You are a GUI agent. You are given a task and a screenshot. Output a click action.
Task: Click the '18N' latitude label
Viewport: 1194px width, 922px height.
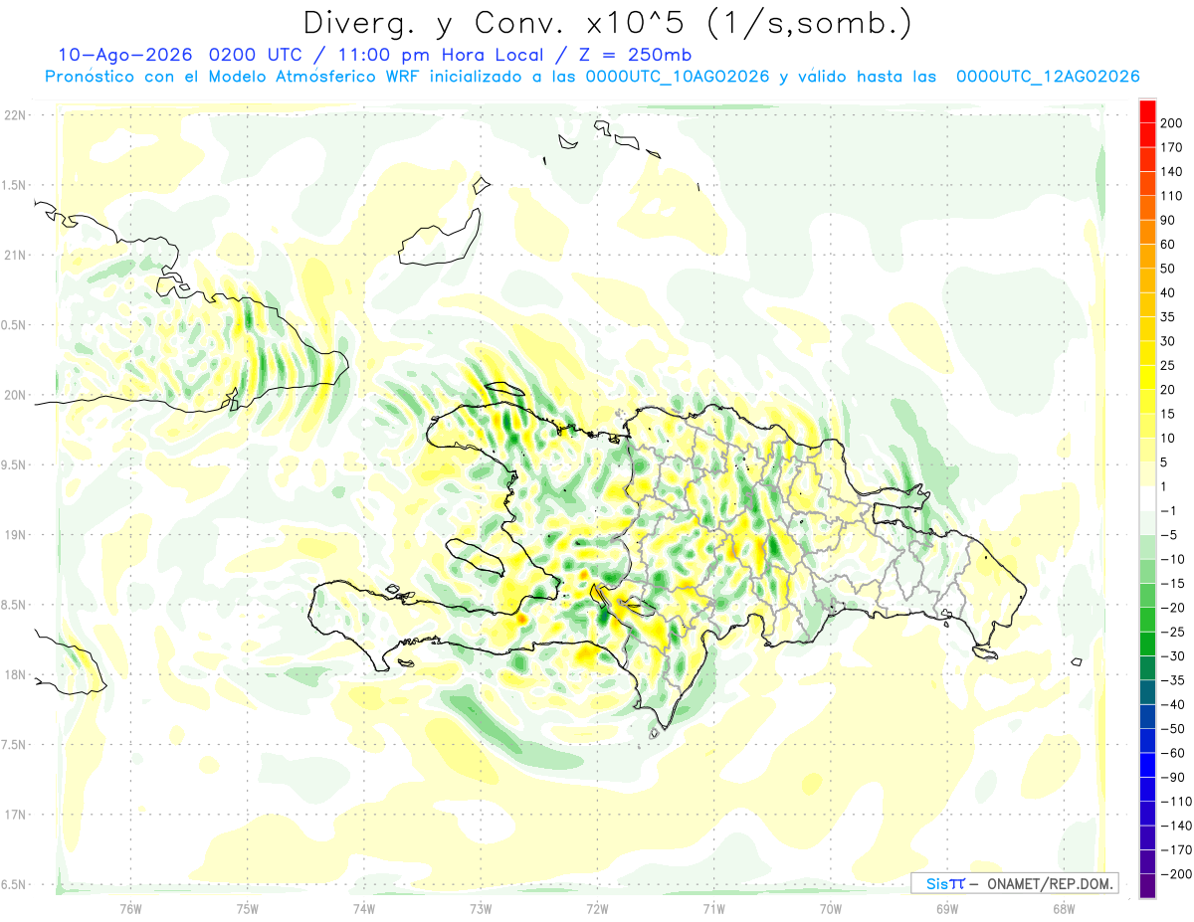(x=15, y=675)
